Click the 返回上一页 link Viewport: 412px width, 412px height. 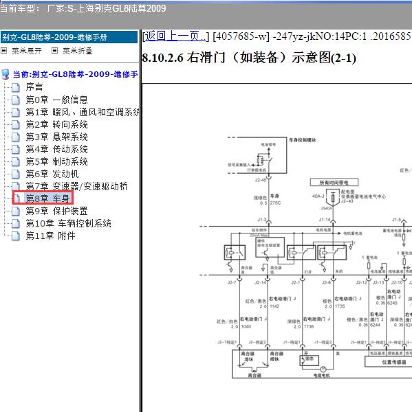pos(175,36)
